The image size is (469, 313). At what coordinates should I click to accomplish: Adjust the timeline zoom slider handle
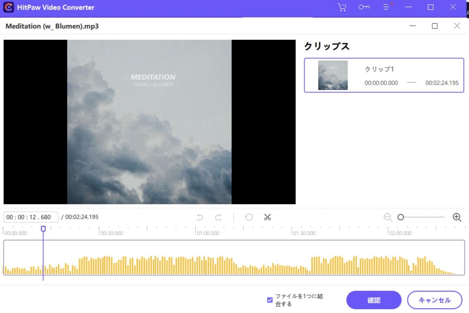coord(401,217)
